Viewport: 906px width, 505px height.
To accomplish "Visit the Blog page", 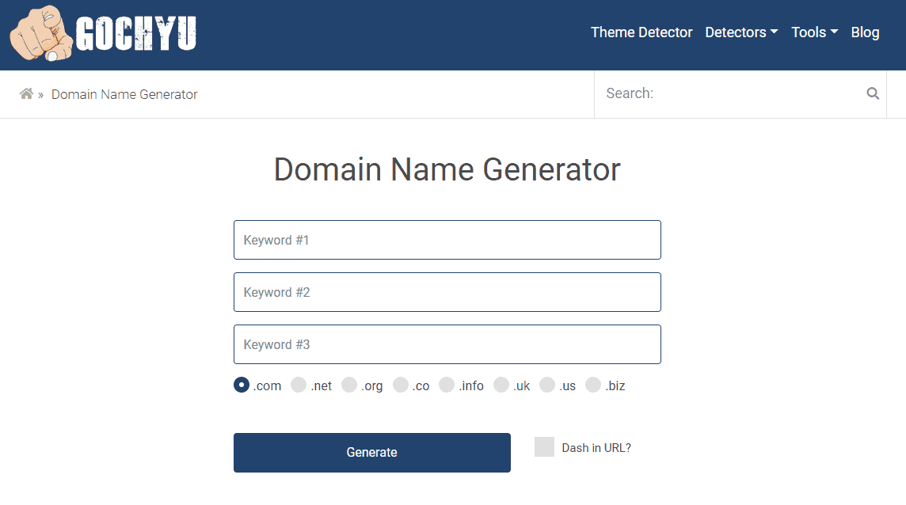I will click(x=865, y=32).
